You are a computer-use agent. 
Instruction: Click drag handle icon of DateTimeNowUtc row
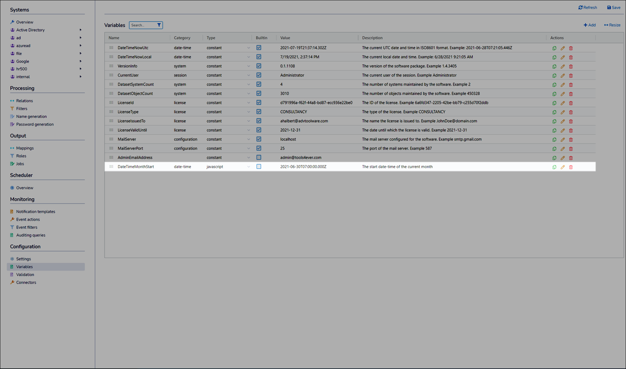click(x=111, y=48)
